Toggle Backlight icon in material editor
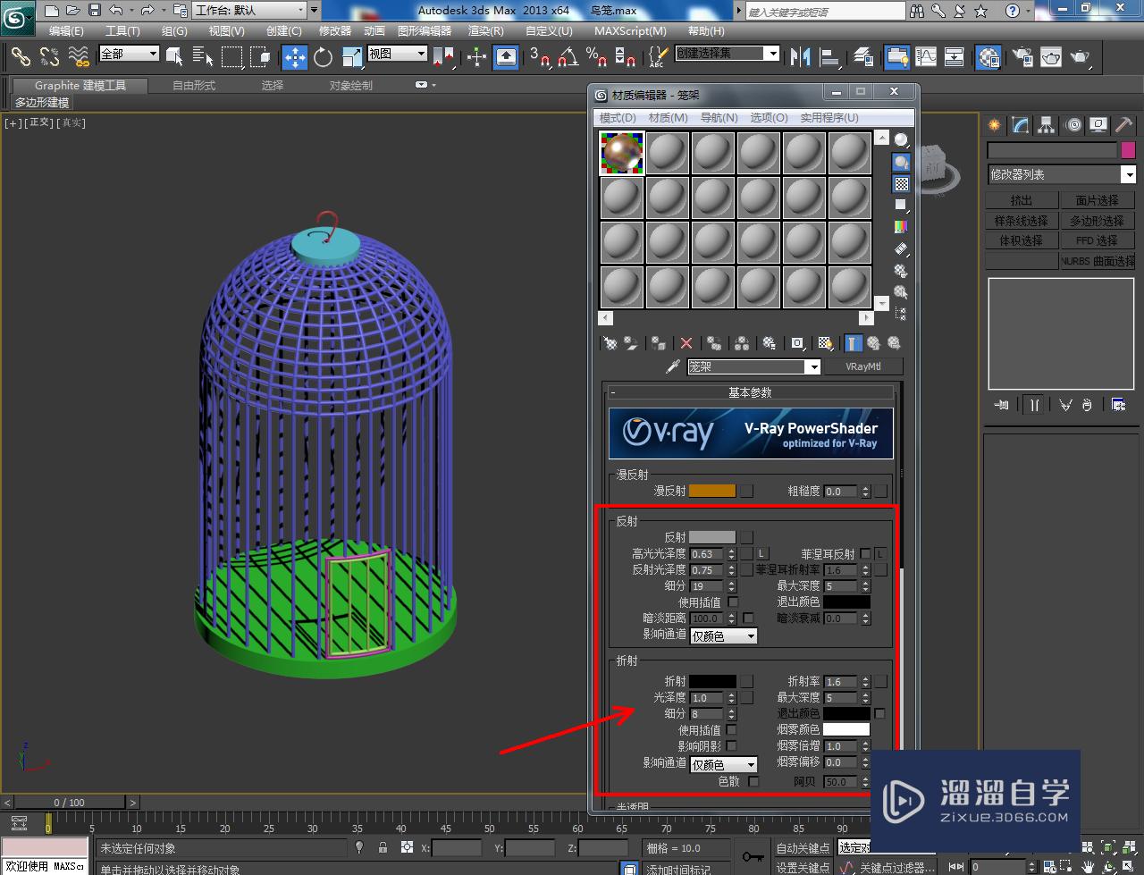 click(x=901, y=162)
